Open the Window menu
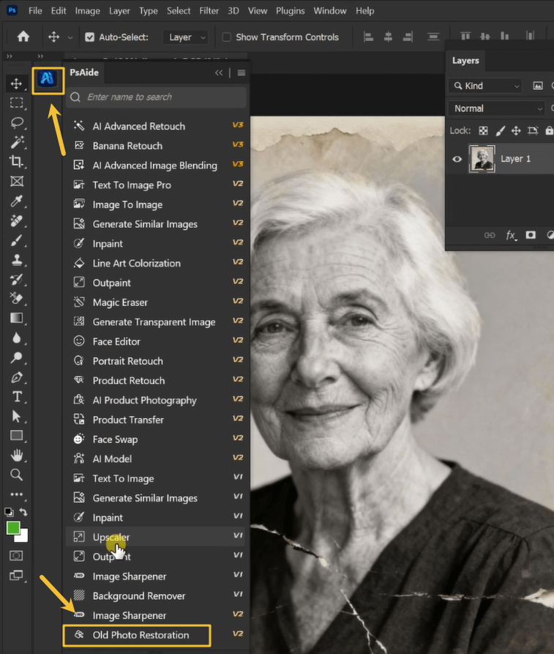The width and height of the screenshot is (554, 654). 330,11
